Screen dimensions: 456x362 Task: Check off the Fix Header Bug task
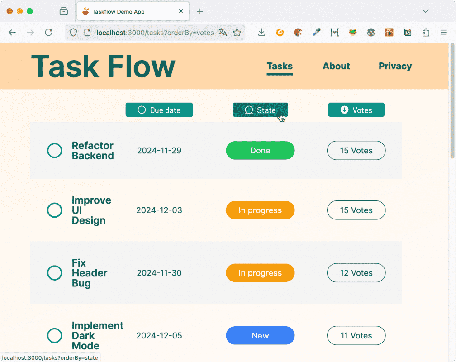[54, 273]
